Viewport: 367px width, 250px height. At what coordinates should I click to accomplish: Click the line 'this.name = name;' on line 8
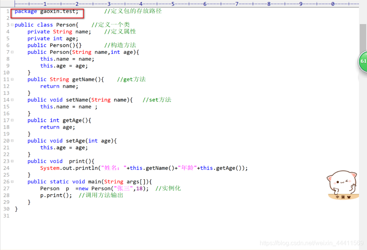pos(67,59)
